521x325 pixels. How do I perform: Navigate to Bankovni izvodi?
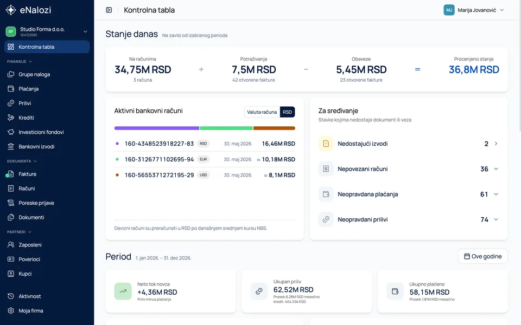click(47, 146)
